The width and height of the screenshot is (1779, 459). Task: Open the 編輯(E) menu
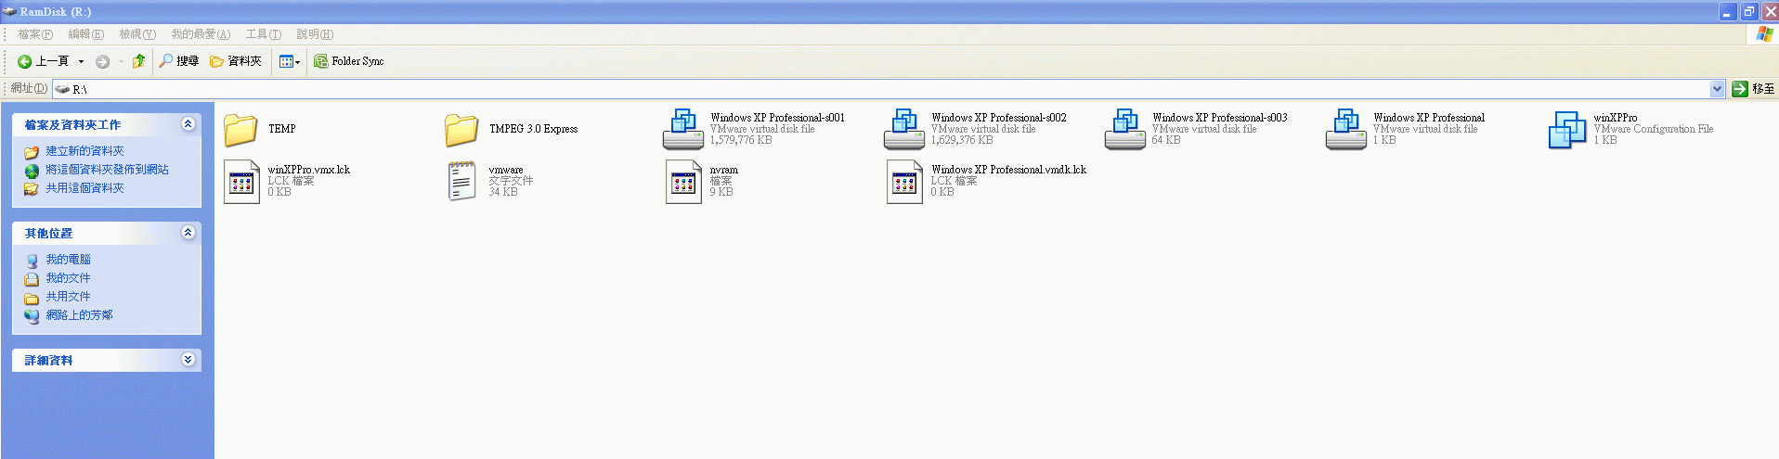[85, 34]
